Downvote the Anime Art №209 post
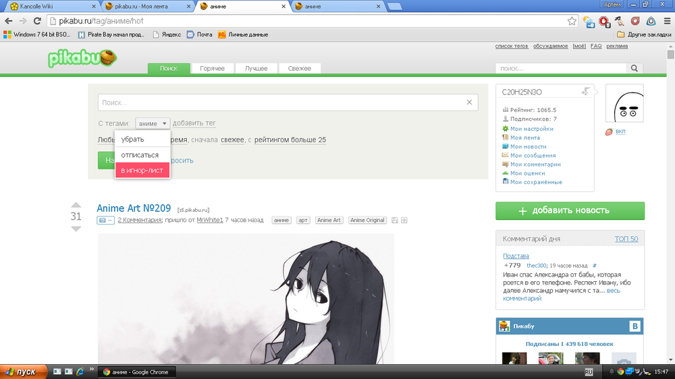This screenshot has width=675, height=379. [76, 229]
